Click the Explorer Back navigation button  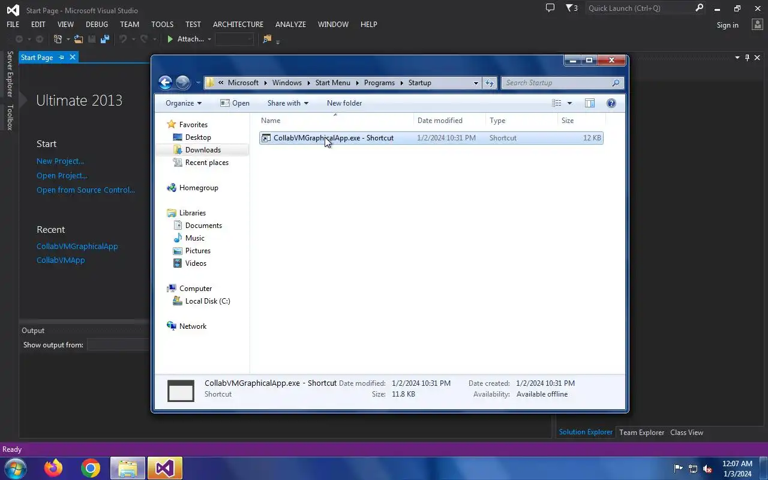(165, 83)
